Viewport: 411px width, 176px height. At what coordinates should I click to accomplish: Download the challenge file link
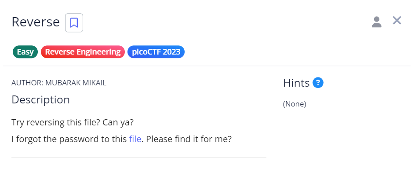point(135,139)
